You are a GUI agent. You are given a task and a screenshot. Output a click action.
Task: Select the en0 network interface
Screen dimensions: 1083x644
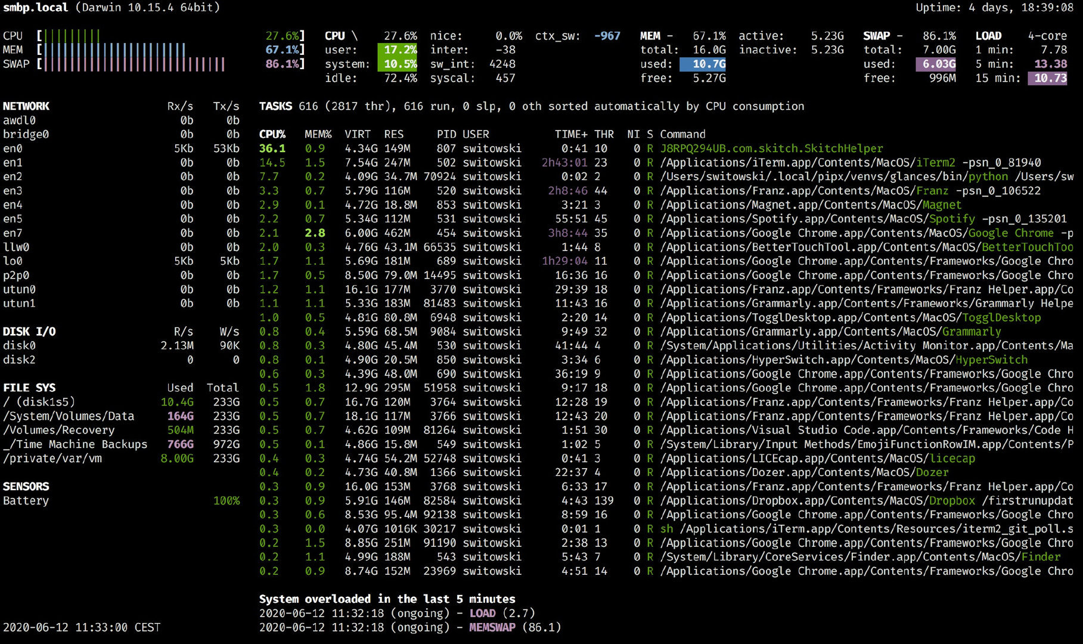click(13, 148)
